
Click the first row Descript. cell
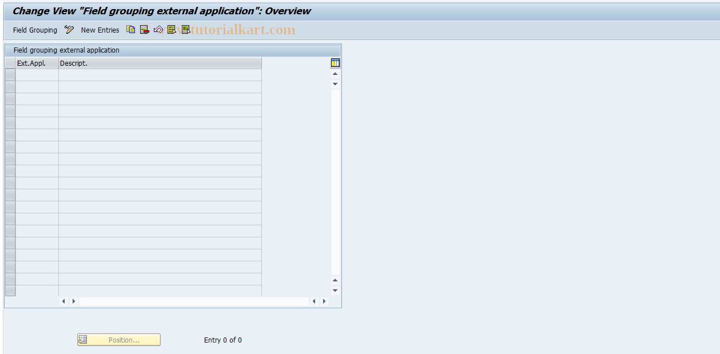coord(160,75)
